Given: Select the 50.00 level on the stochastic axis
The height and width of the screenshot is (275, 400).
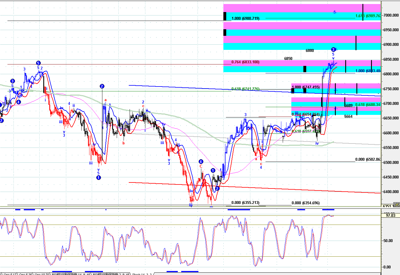Looking at the screenshot, I should [388, 241].
